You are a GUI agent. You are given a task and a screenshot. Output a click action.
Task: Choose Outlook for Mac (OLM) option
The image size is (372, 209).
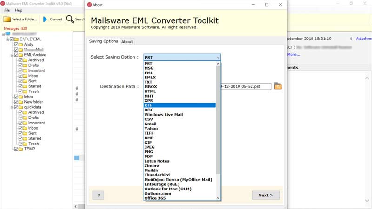(x=179, y=189)
